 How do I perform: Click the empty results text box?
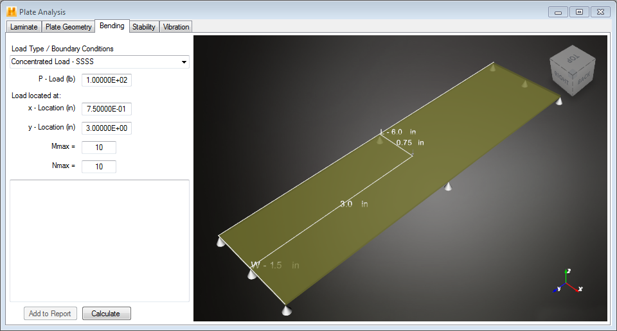(100, 241)
